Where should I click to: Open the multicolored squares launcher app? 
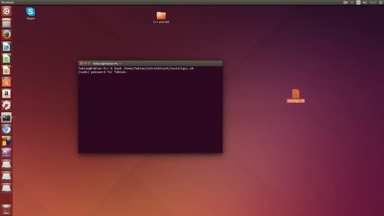[x=7, y=141]
